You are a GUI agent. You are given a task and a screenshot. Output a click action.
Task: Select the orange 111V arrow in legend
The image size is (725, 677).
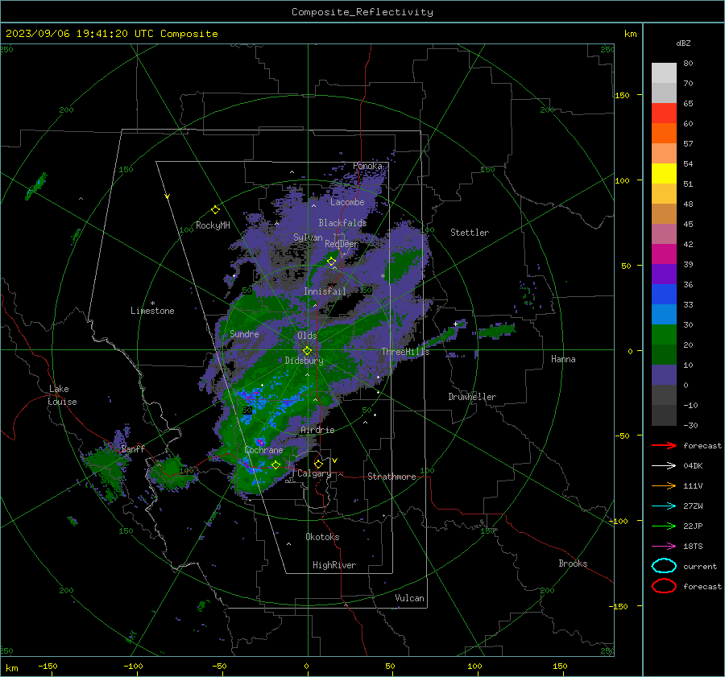pyautogui.click(x=664, y=485)
